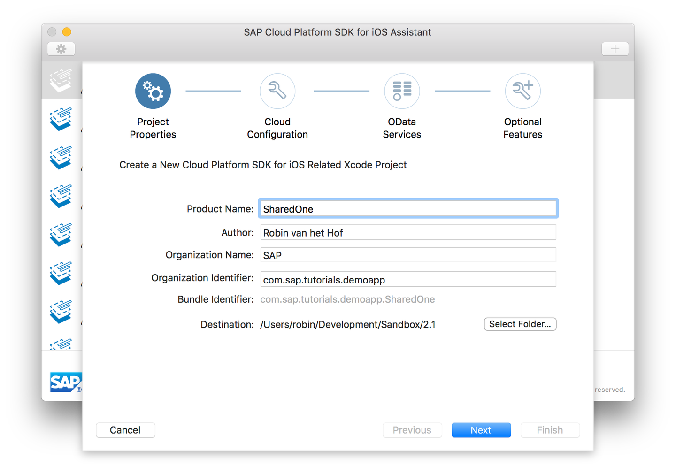This screenshot has height=466, width=676.
Task: Click the Cloud Configuration wrench icon
Action: [277, 91]
